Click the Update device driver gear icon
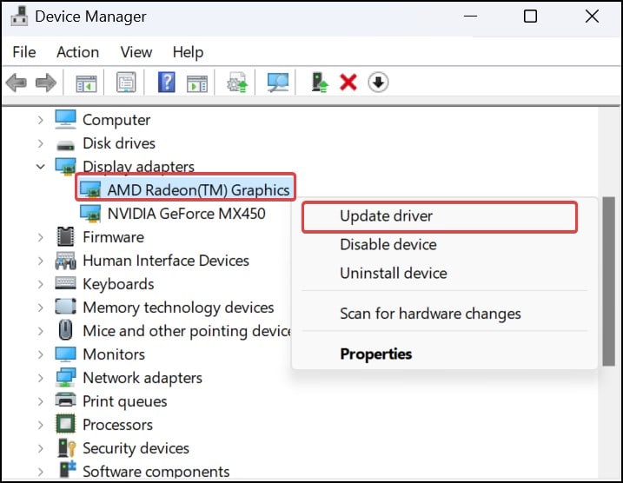Screen dimensions: 623x483 point(237,83)
